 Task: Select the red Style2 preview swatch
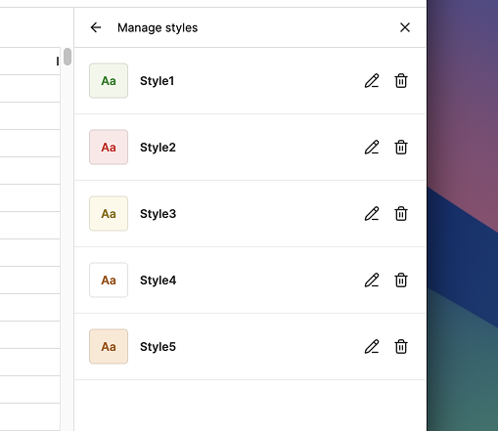click(x=109, y=148)
